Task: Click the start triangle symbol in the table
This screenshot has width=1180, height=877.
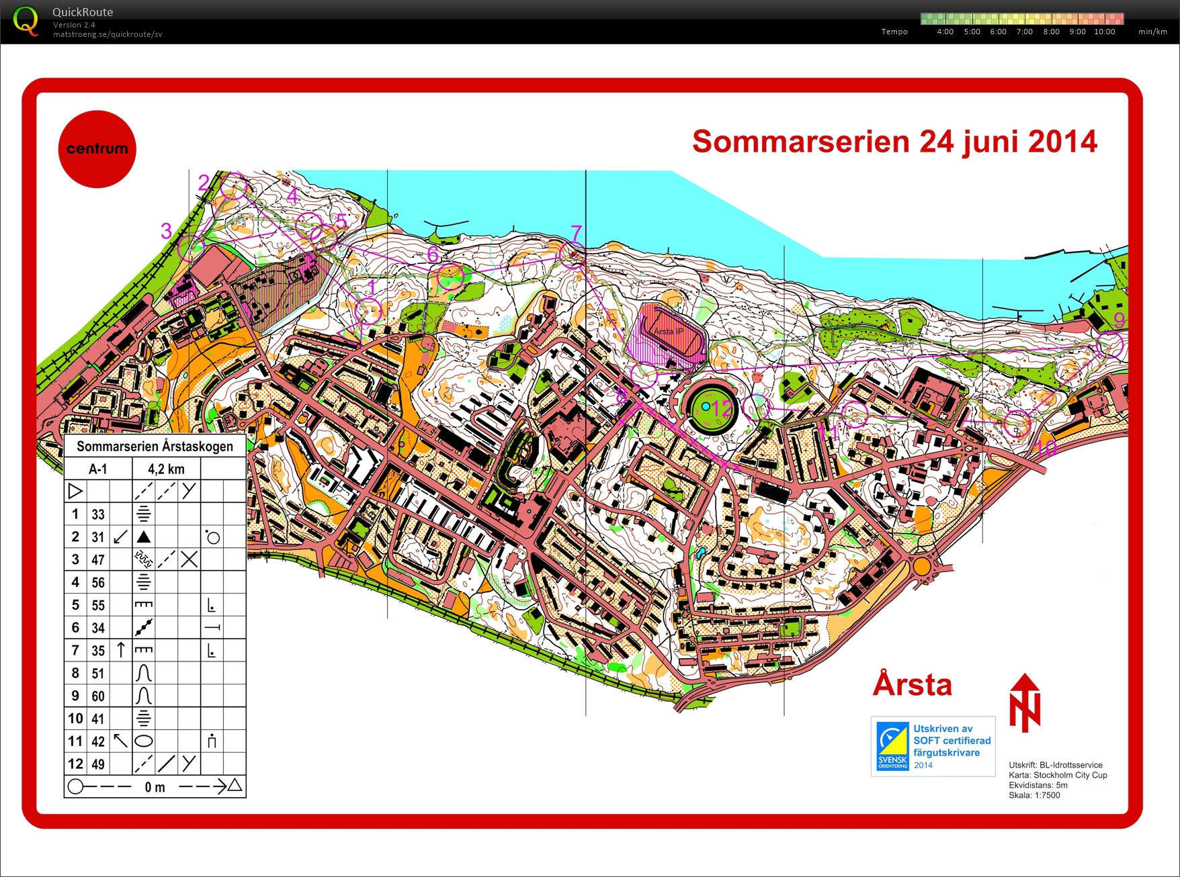Action: pos(75,491)
